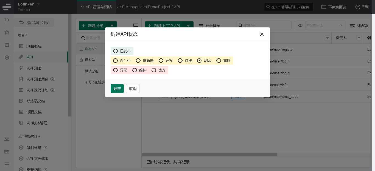Click the 新建 HTTP API button
375x171 pixels.
point(164,26)
